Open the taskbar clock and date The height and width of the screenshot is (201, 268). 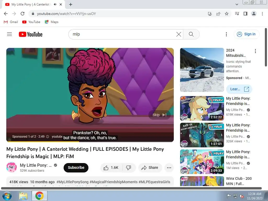(x=255, y=196)
